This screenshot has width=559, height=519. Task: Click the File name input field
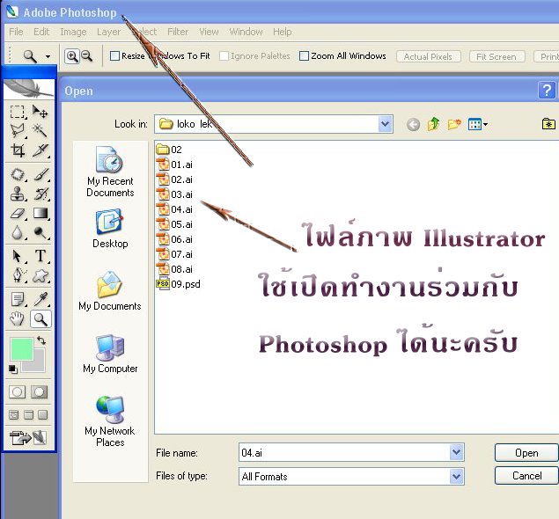coord(344,452)
